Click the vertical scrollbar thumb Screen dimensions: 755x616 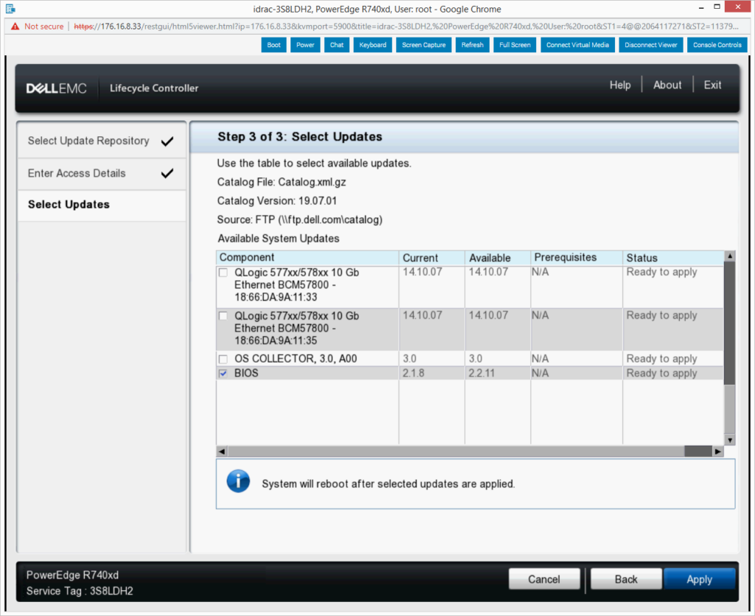(730, 323)
